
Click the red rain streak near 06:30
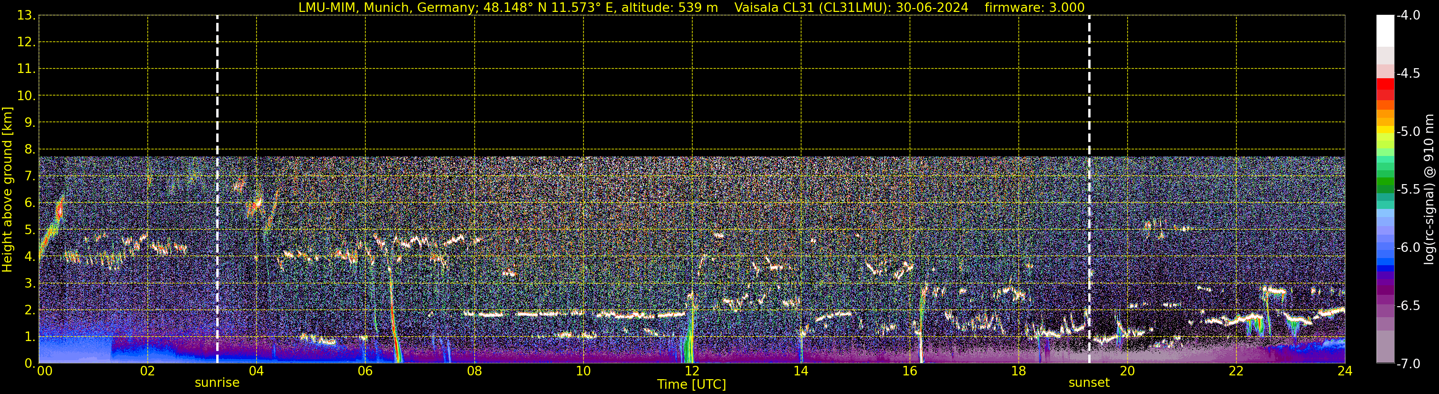tap(394, 318)
